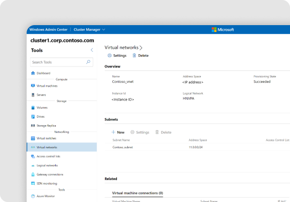Click the Drives icon
The height and width of the screenshot is (202, 290).
33,117
